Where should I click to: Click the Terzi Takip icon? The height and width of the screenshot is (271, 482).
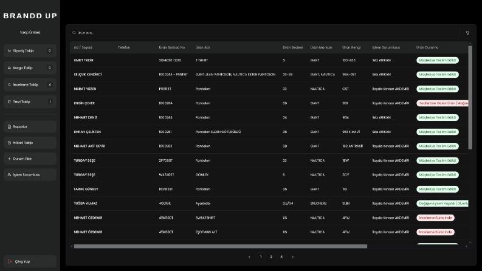9,101
